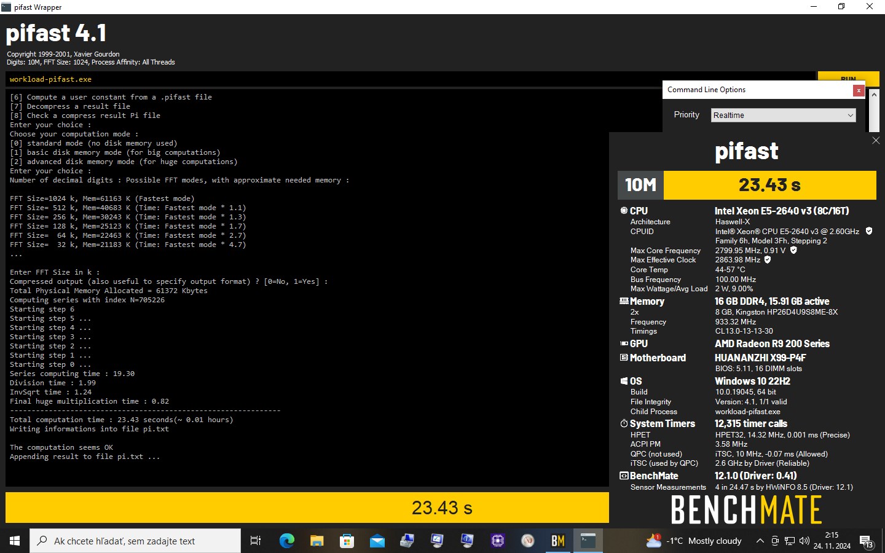Click 'Total computation time : 23.43 seconds' line
The width and height of the screenshot is (885, 553).
coord(122,420)
